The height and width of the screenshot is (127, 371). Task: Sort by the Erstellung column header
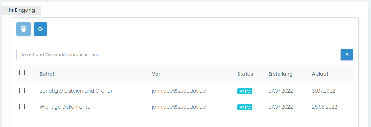pos(280,74)
